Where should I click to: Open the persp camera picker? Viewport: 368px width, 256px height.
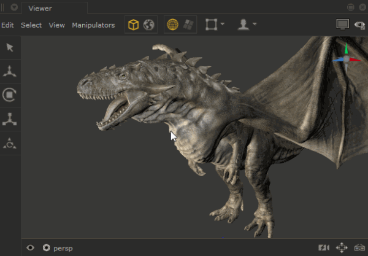click(x=58, y=248)
